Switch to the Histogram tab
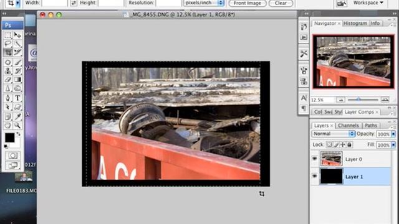This screenshot has width=399, height=224. [x=355, y=24]
